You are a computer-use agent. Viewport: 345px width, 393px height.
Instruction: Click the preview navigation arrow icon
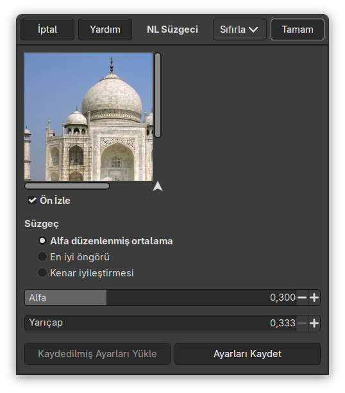[x=158, y=187]
